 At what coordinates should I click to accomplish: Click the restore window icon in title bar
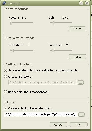(x=81, y=3)
